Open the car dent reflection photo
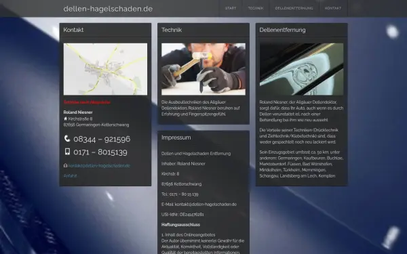The height and width of the screenshot is (254, 407). 301,69
